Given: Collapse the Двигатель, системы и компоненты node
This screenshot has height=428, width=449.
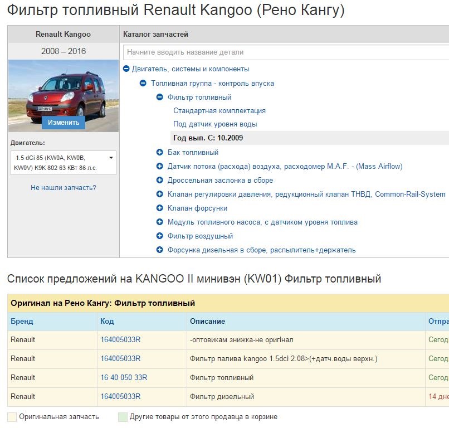Looking at the screenshot, I should pyautogui.click(x=126, y=69).
